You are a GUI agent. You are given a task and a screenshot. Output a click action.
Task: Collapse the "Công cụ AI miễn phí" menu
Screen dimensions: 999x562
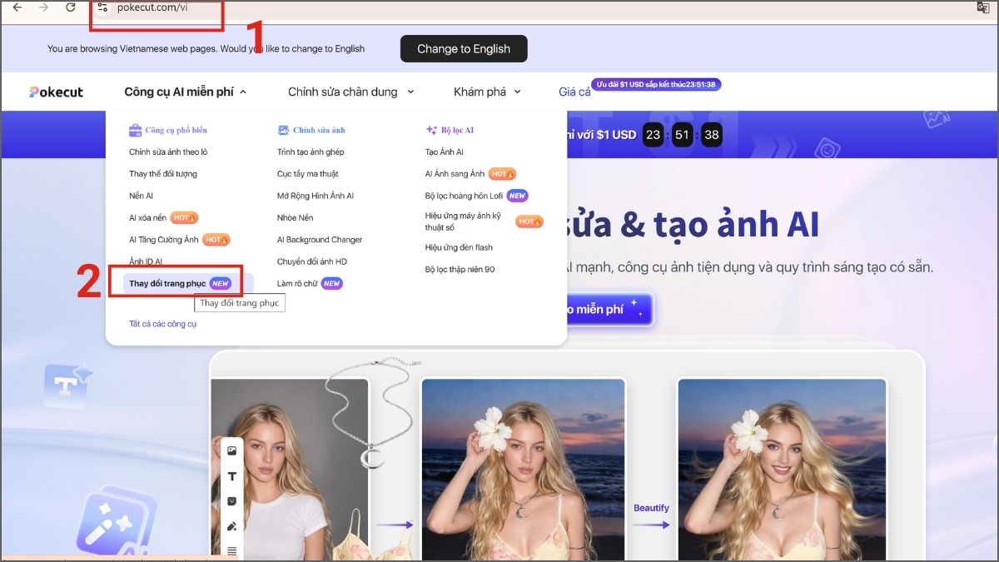click(186, 92)
